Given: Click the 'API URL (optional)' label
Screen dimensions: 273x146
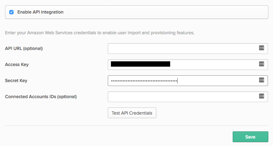Looking at the screenshot, I should click(24, 49).
